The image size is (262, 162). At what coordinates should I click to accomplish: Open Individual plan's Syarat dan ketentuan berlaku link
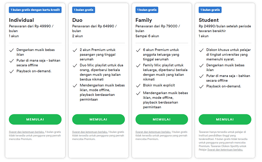coord(27,132)
